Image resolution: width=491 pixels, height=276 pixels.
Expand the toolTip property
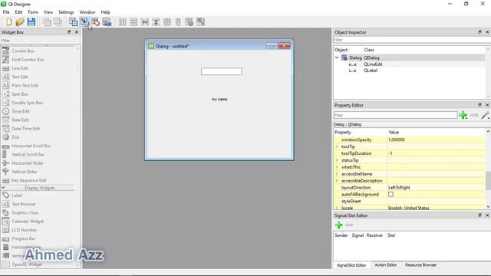337,146
